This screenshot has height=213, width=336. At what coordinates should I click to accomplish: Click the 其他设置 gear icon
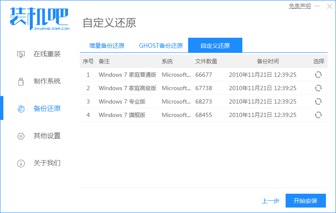pyautogui.click(x=21, y=136)
